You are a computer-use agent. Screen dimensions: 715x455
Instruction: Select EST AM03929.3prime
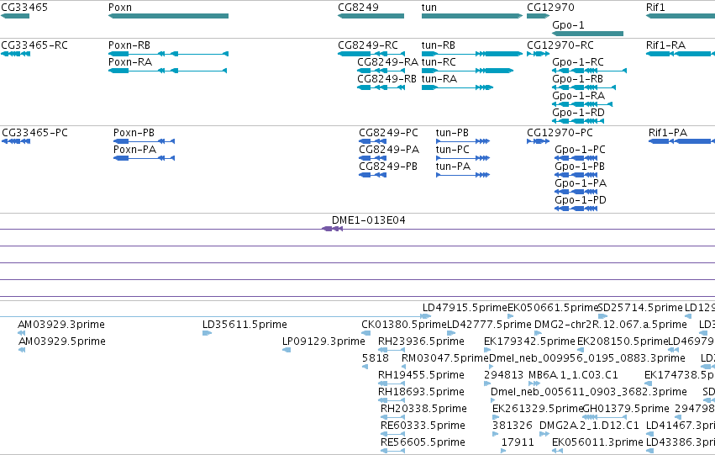coord(21,333)
